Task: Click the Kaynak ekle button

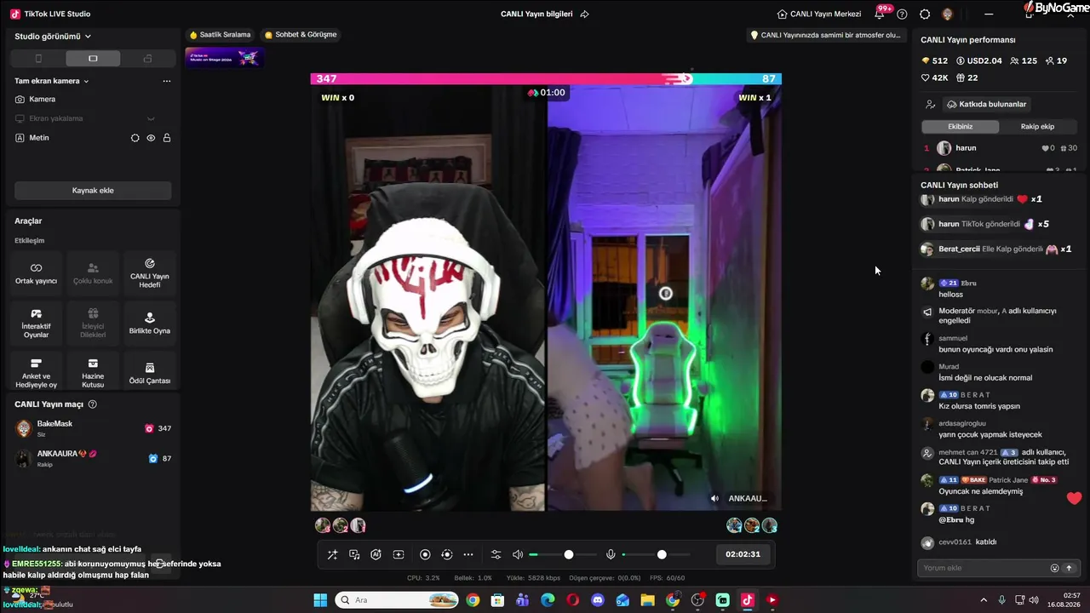Action: 93,191
